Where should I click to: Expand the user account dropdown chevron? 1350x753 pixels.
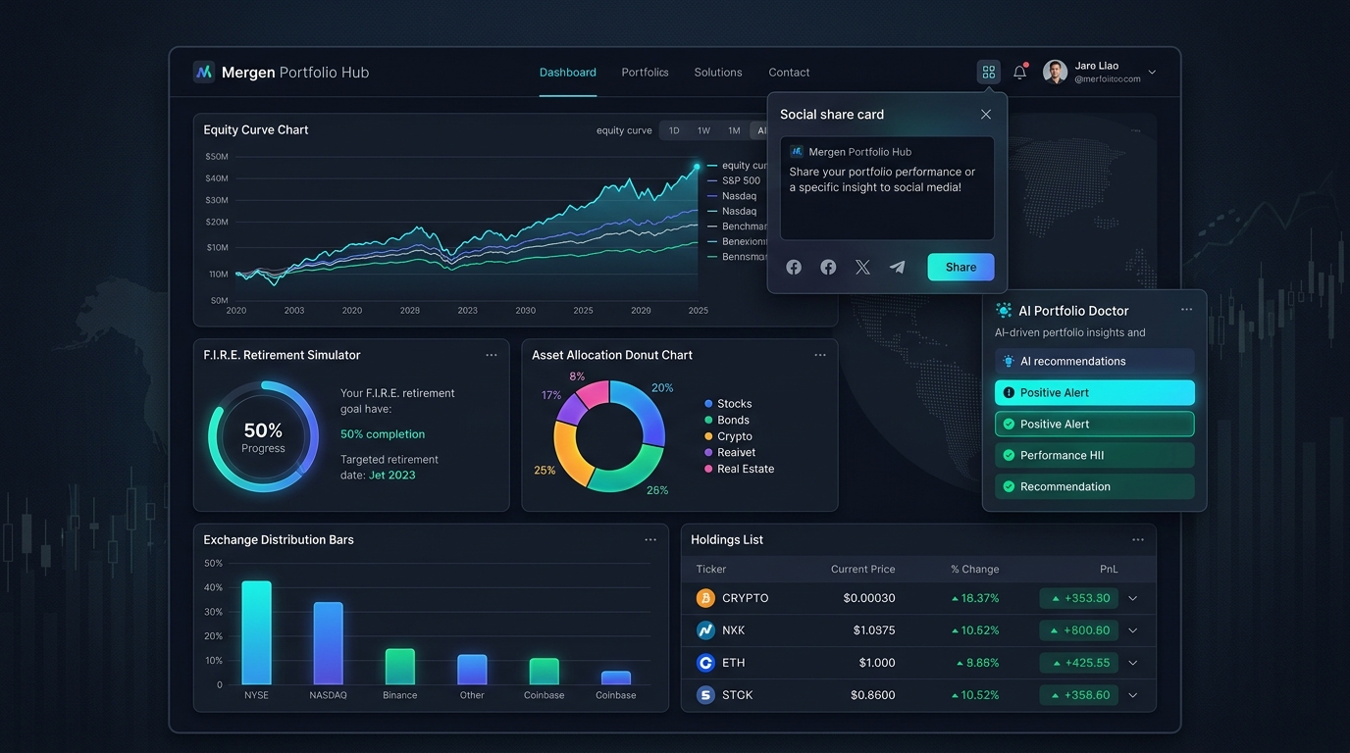[1152, 72]
